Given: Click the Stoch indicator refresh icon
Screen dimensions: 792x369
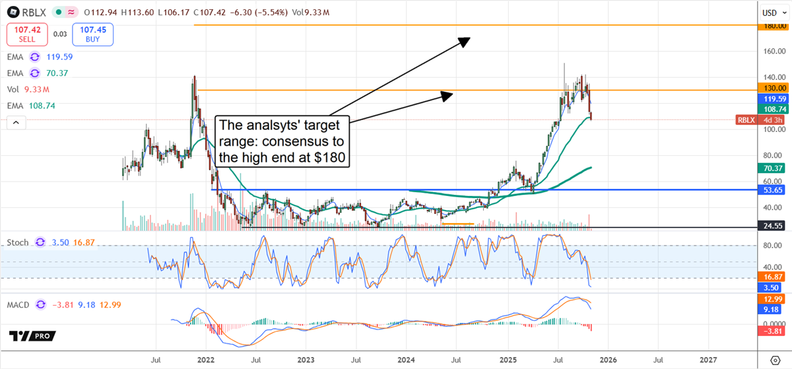Looking at the screenshot, I should click(x=40, y=243).
